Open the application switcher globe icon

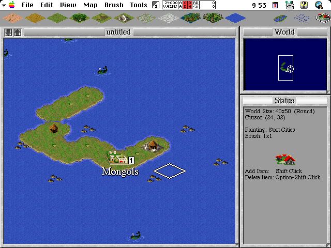[x=319, y=5]
